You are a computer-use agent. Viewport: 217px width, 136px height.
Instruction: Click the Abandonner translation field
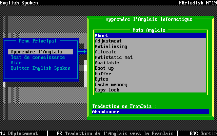point(151,112)
